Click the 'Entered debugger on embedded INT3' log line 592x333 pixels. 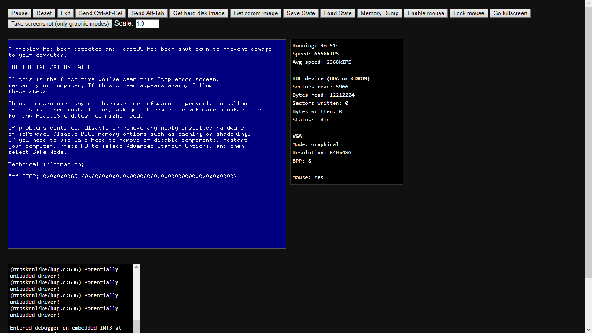click(66, 328)
